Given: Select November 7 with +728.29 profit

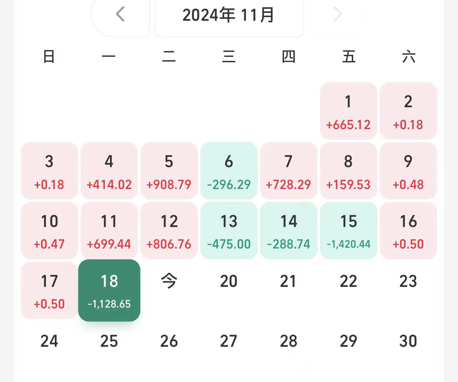Looking at the screenshot, I should coord(289,171).
